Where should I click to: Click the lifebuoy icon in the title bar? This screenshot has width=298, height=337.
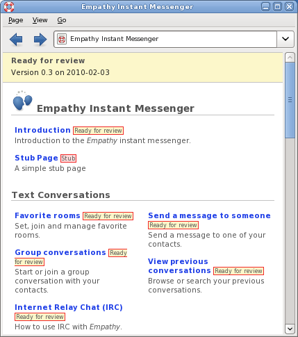click(9, 6)
